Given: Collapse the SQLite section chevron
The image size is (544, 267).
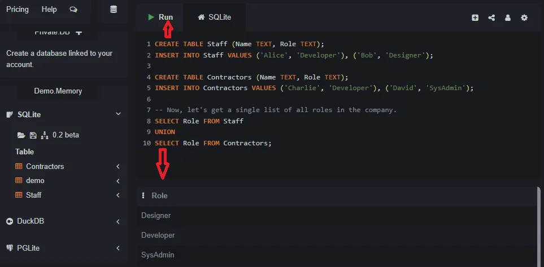Looking at the screenshot, I should coord(118,114).
